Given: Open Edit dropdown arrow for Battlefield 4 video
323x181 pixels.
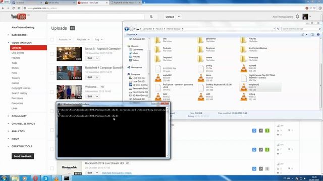Looking at the screenshot, I should [97, 77].
